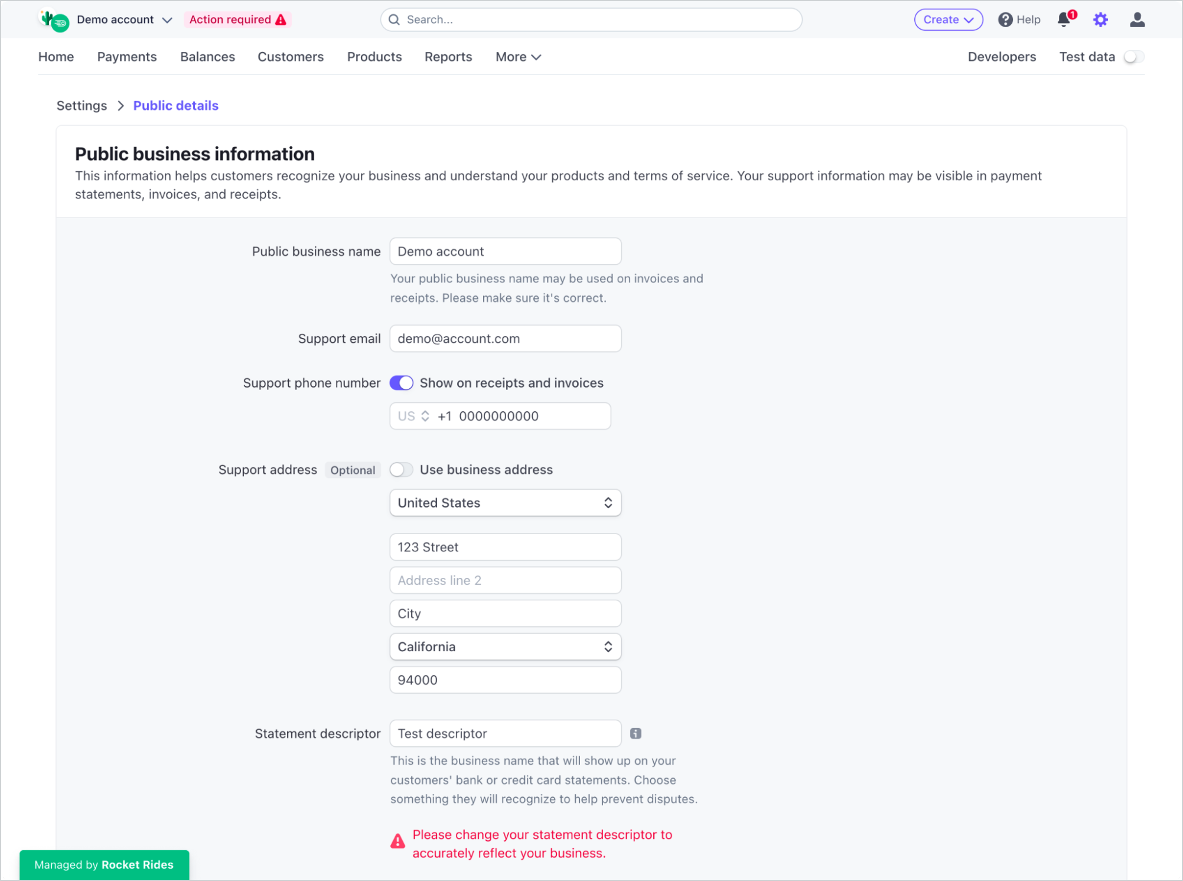Open the Help question mark icon
This screenshot has width=1183, height=881.
click(x=1005, y=19)
